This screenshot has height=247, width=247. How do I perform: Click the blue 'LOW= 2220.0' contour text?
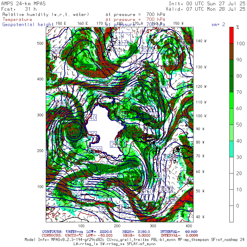coord(99,232)
